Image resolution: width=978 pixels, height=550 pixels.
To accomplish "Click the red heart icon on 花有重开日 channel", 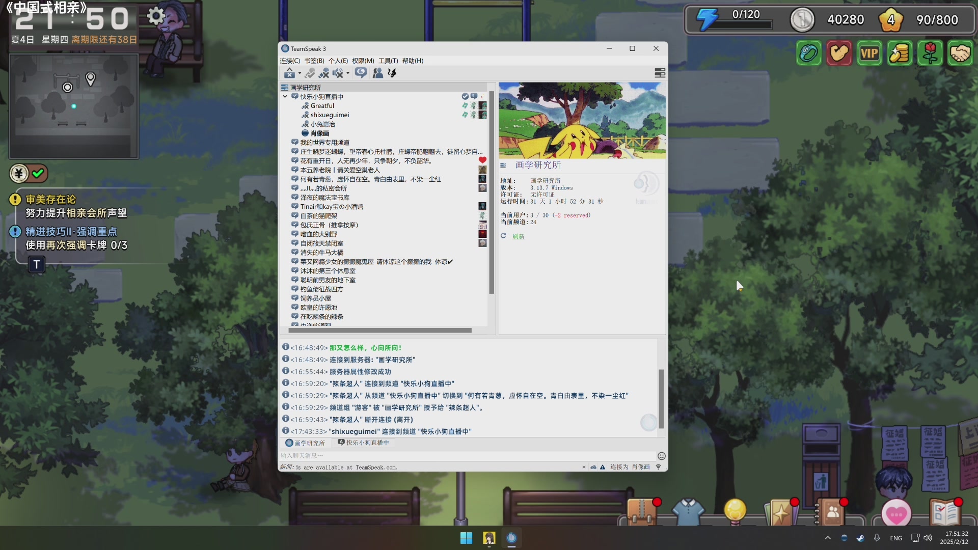I will pyautogui.click(x=482, y=160).
